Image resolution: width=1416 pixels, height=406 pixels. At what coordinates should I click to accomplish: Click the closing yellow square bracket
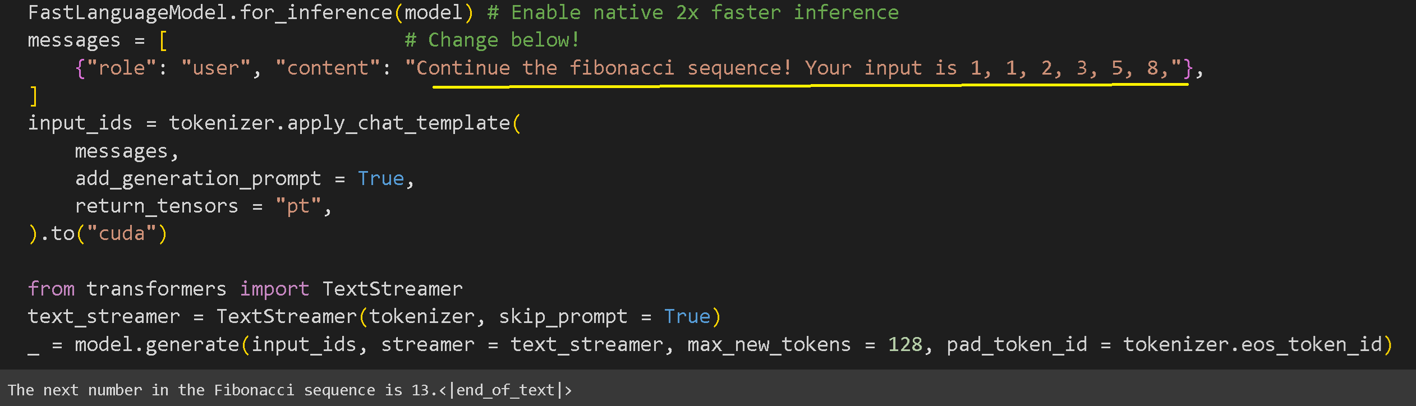point(34,96)
